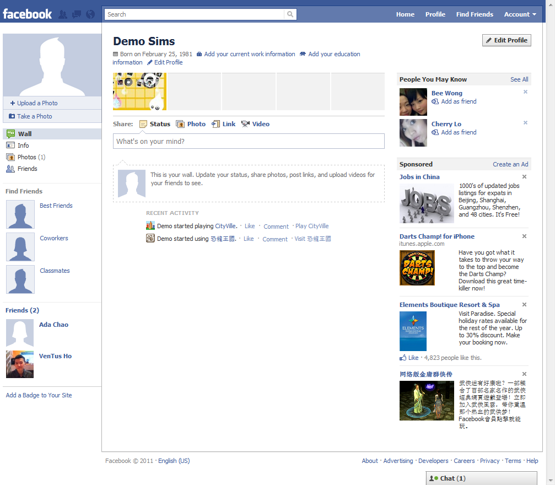This screenshot has width=555, height=485.
Task: Click the 恐龍王國 app icon in activity
Action: click(x=150, y=238)
